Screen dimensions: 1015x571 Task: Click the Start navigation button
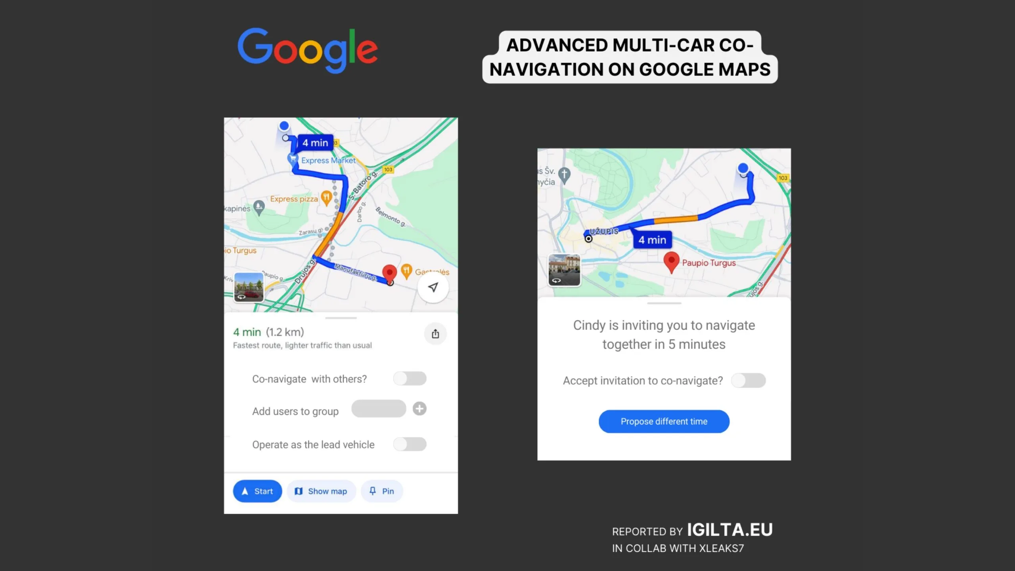pos(257,491)
